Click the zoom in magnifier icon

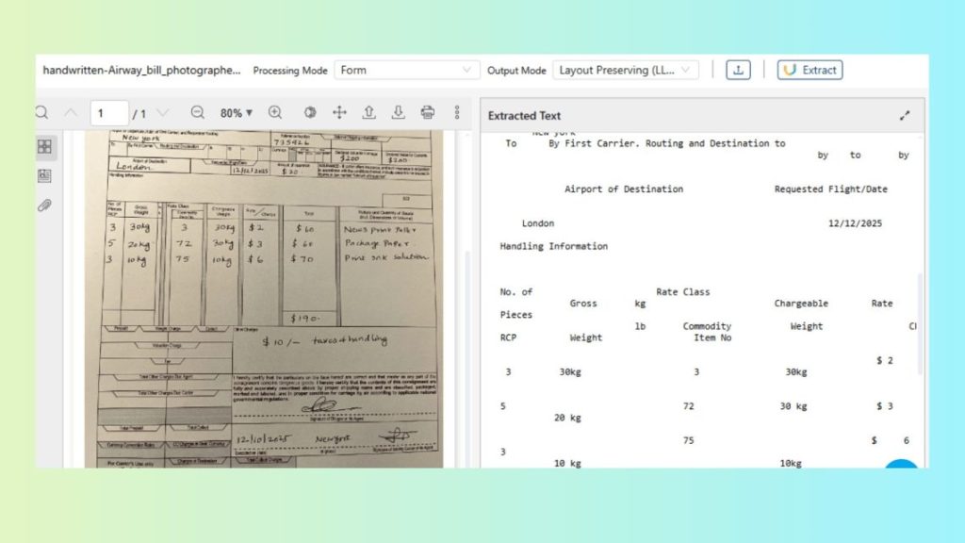click(275, 112)
